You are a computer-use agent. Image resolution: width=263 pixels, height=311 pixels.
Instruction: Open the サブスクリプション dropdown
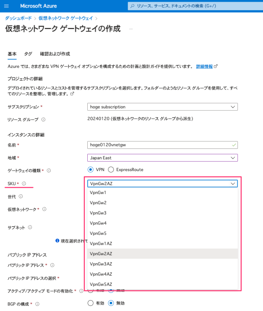point(162,107)
